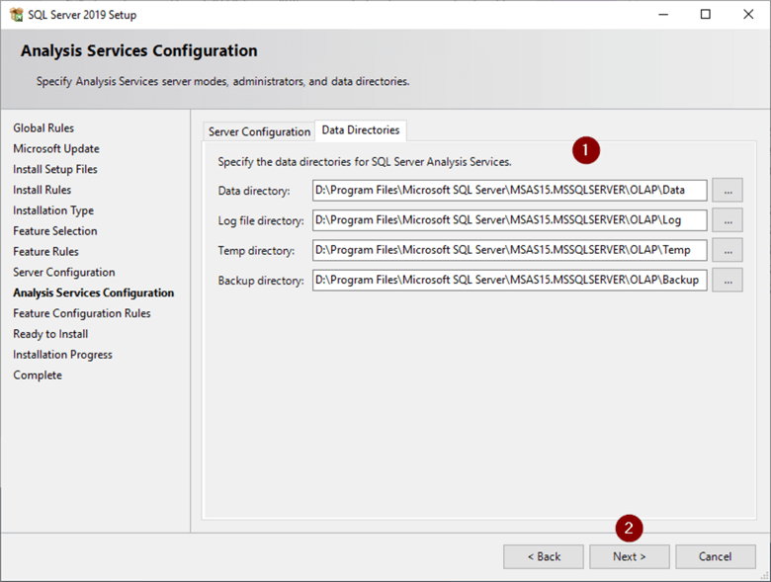Viewport: 771px width, 582px height.
Task: Switch to the Server Configuration tab
Action: coord(259,131)
